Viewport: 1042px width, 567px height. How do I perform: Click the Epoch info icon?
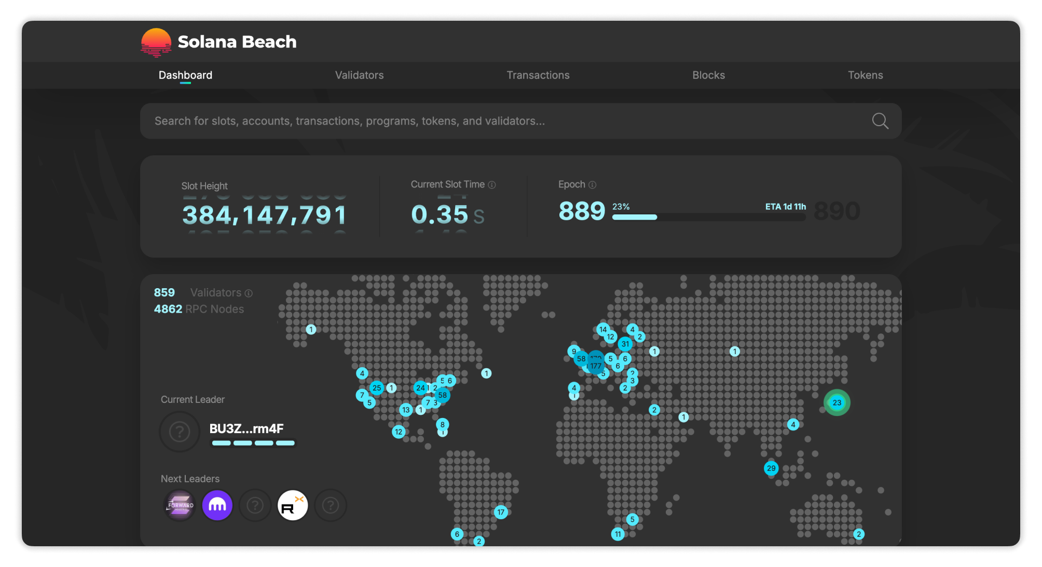pyautogui.click(x=592, y=185)
